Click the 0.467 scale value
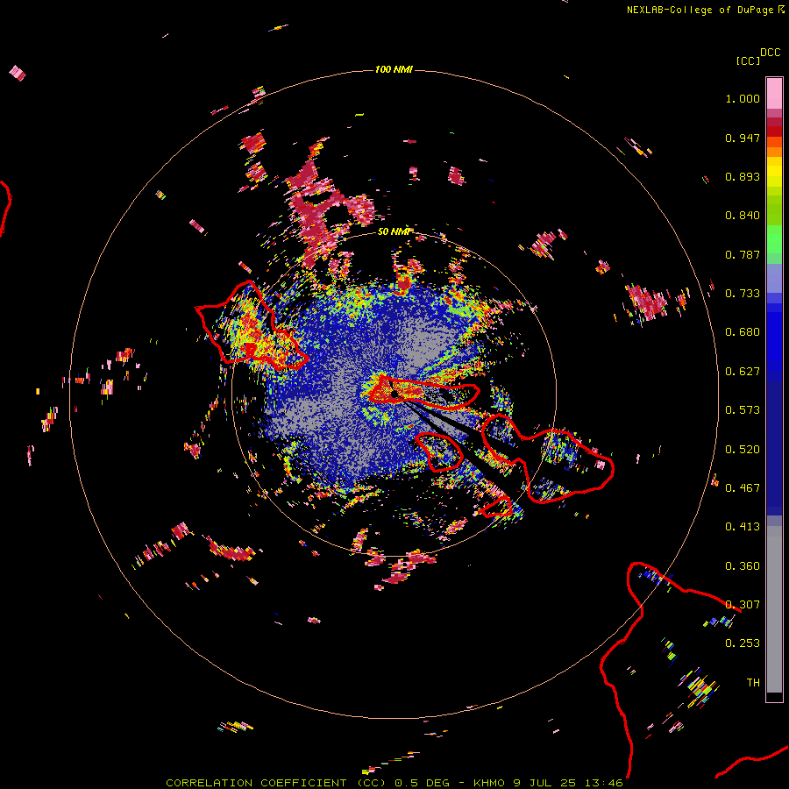789x789 pixels. point(743,488)
